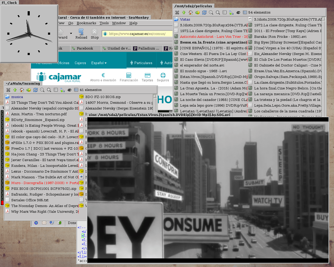Open the Bookmarks menu
The image size is (334, 267).
(86, 23)
